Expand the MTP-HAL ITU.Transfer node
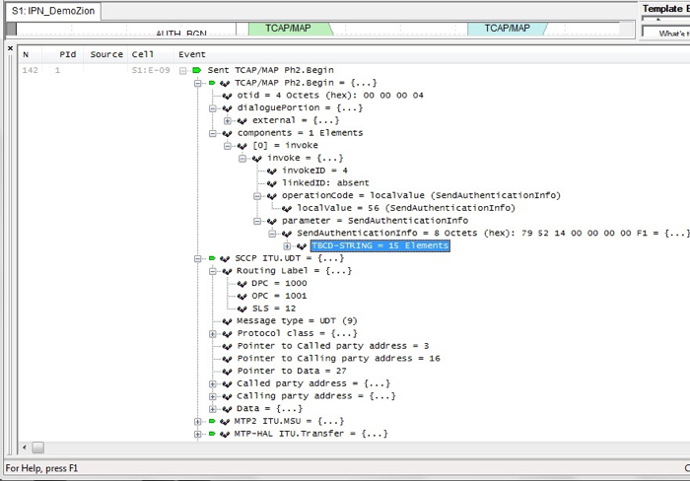The width and height of the screenshot is (690, 481). pos(198,434)
